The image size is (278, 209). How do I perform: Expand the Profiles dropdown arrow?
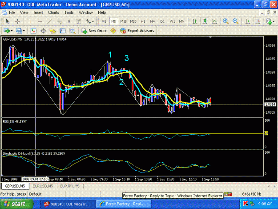click(x=24, y=31)
